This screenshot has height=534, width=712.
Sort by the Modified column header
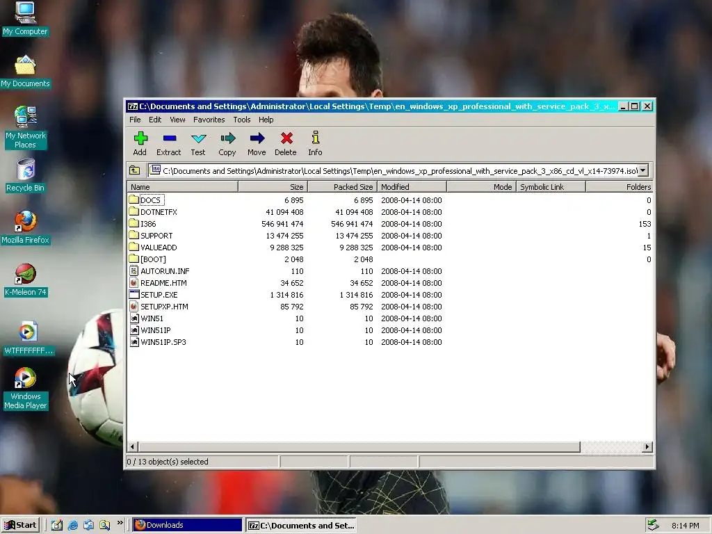(x=412, y=186)
